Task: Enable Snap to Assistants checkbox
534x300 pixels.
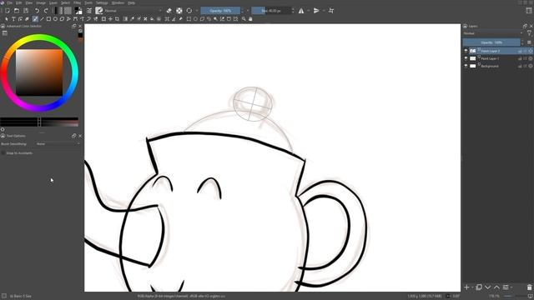Action: [x=3, y=153]
